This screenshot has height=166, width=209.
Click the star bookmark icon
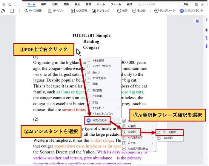(10, 4)
